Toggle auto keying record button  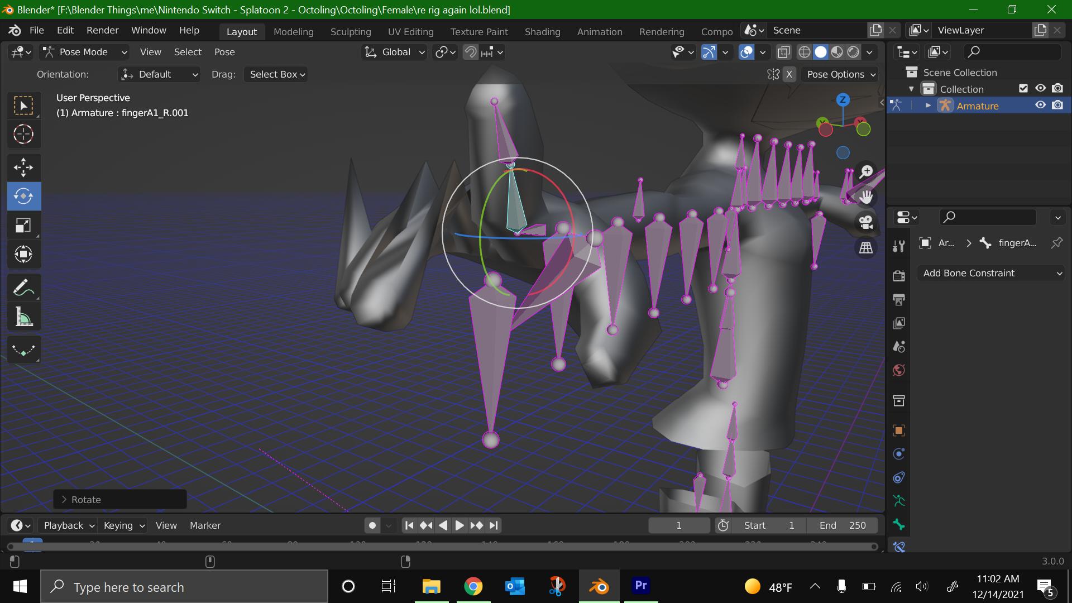tap(372, 525)
